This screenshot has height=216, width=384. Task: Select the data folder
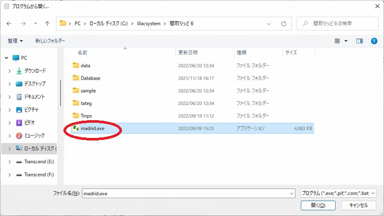pos(85,65)
